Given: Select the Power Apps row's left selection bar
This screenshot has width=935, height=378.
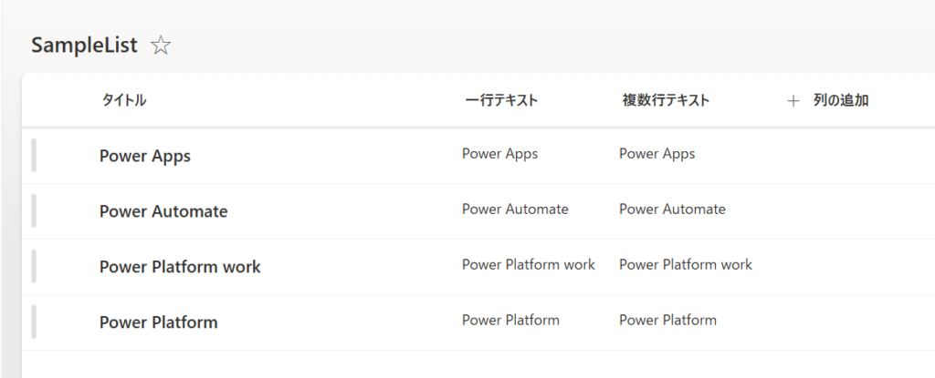Looking at the screenshot, I should (x=34, y=156).
